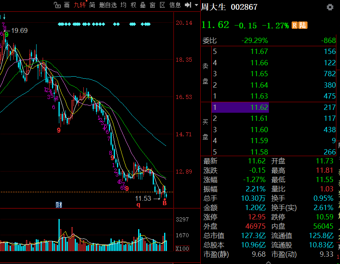Click the 最高 value 11.81
340x264 pixels.
(325, 170)
